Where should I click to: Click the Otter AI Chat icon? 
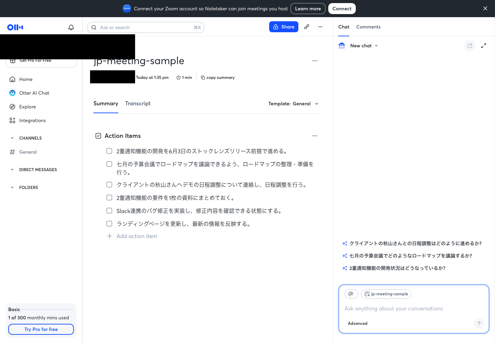[12, 93]
